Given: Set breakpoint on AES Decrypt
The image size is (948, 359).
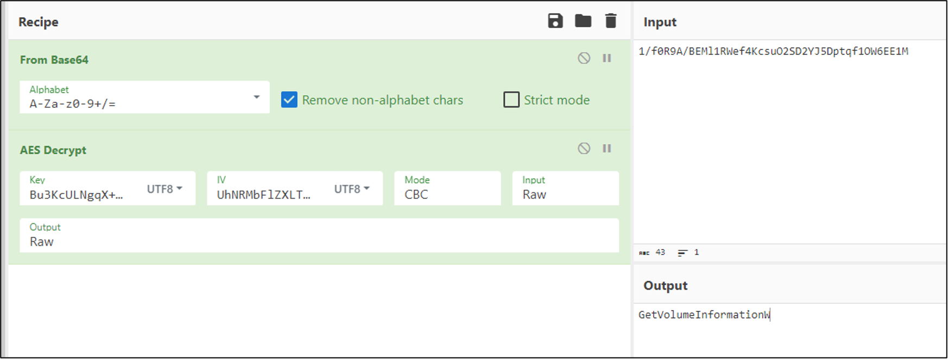Looking at the screenshot, I should [607, 149].
